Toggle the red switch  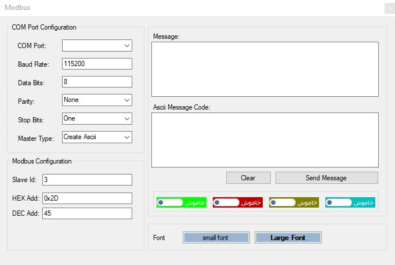(x=238, y=202)
